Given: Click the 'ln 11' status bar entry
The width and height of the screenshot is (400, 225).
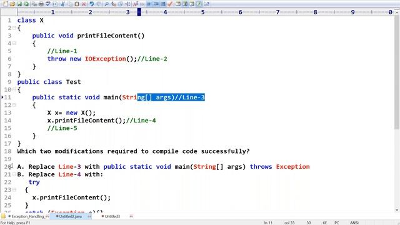Looking at the screenshot, I should point(268,222).
